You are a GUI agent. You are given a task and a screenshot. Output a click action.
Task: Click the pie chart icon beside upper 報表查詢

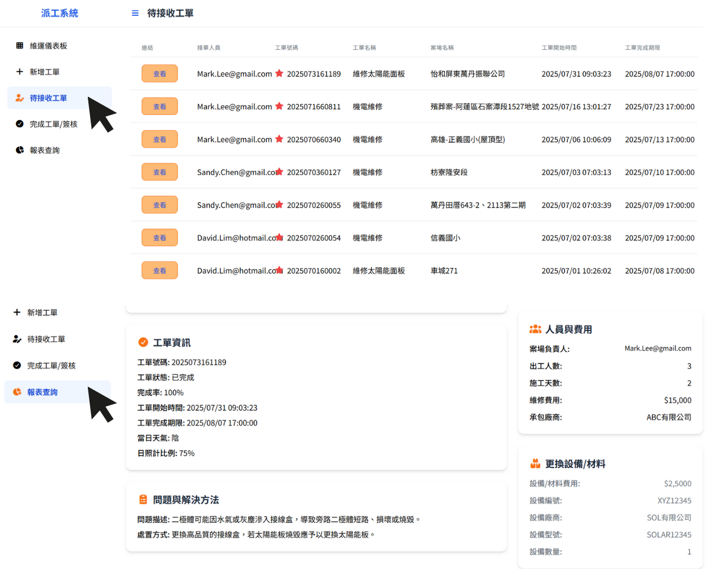pos(20,150)
